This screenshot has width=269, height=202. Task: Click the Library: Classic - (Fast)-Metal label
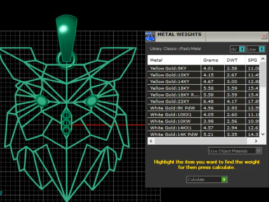[175, 49]
